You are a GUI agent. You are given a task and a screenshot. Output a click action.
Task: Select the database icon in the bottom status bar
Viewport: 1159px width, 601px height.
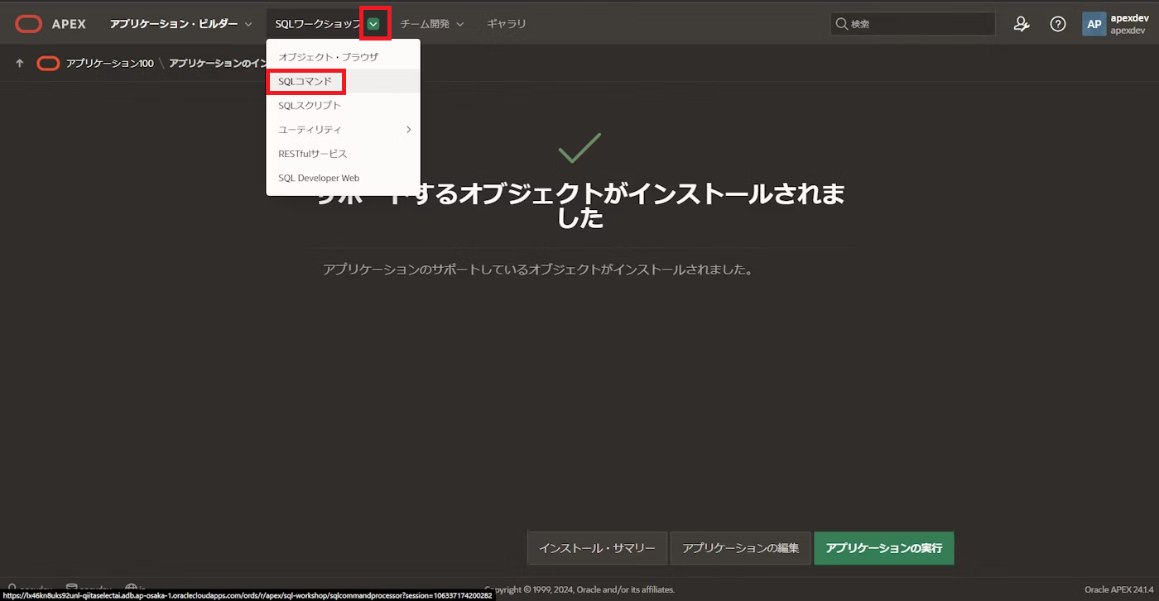pos(71,587)
